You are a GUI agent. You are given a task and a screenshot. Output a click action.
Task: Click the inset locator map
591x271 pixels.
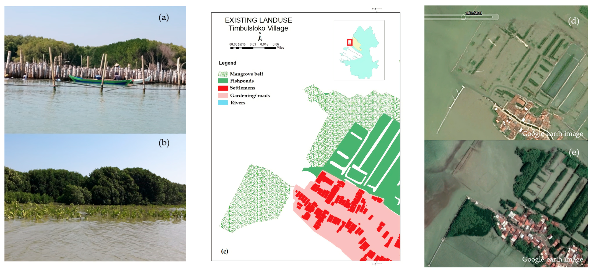point(359,50)
